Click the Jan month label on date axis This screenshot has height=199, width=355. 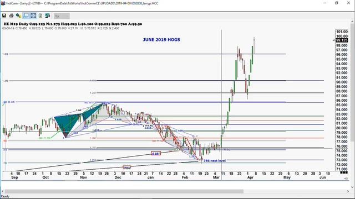[x=150, y=177]
